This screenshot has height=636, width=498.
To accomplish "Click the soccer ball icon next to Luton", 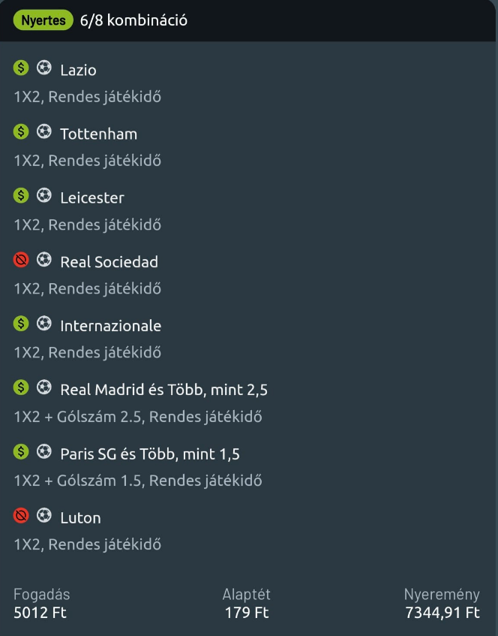I will (x=44, y=517).
